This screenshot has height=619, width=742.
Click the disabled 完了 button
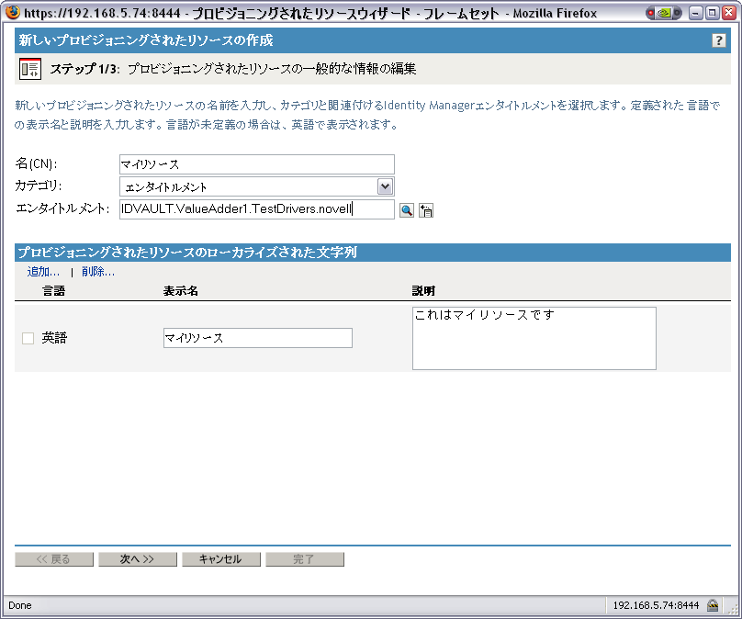coord(305,559)
